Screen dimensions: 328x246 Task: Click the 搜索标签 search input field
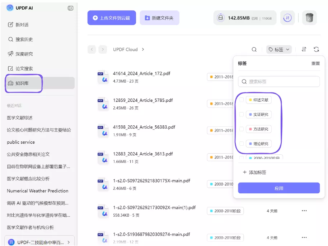(x=279, y=81)
